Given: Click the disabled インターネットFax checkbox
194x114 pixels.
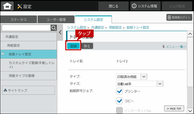Looking at the screenshot, I should coord(119,110).
